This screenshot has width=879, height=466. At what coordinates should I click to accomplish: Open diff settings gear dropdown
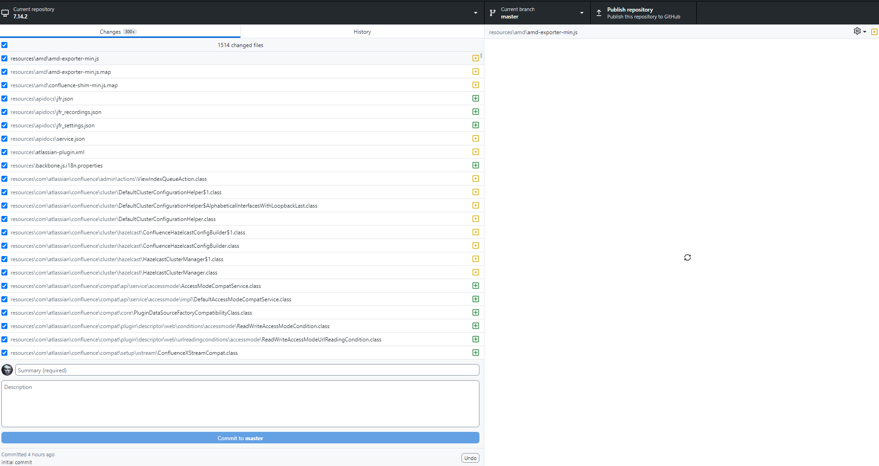coord(860,31)
